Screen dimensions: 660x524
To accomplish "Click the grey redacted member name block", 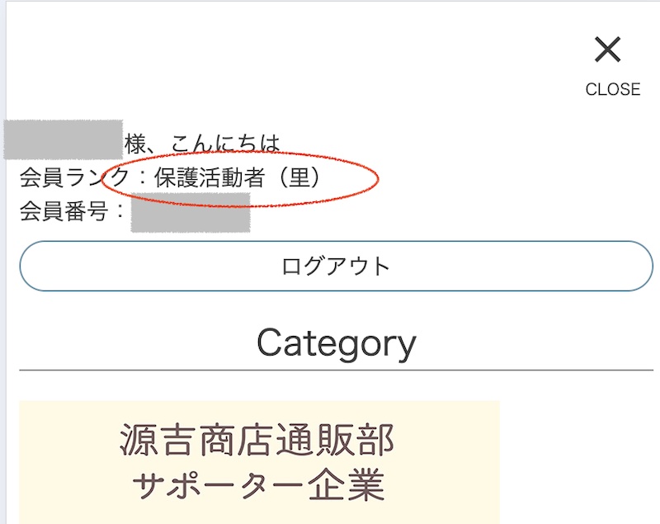I will 63,139.
